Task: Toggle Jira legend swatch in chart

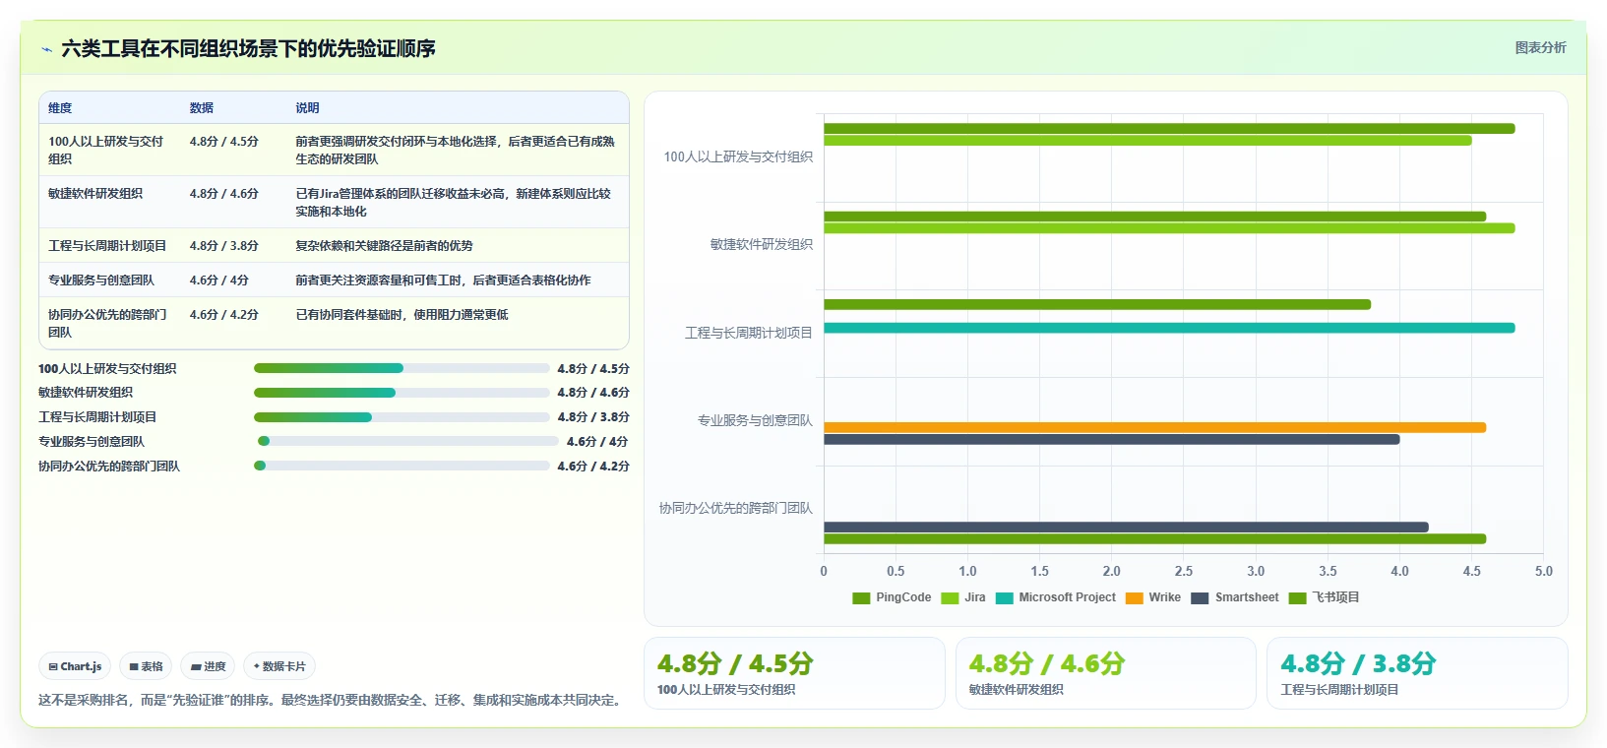Action: point(950,597)
